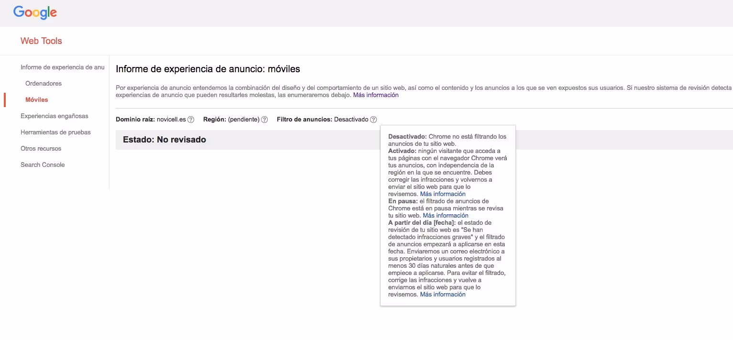Click the bold 'Activado:' heading in tooltip

click(402, 151)
